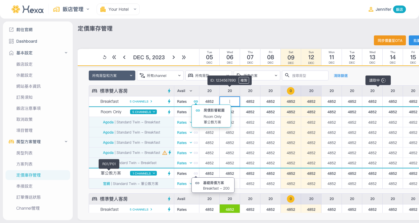419x223 pixels.
Task: Click the Hexa logo in the header
Action: tap(28, 9)
